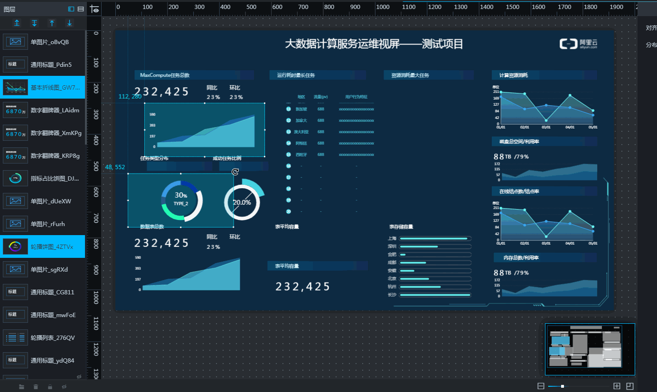Switch layer panel to list view
657x392 pixels.
click(81, 9)
